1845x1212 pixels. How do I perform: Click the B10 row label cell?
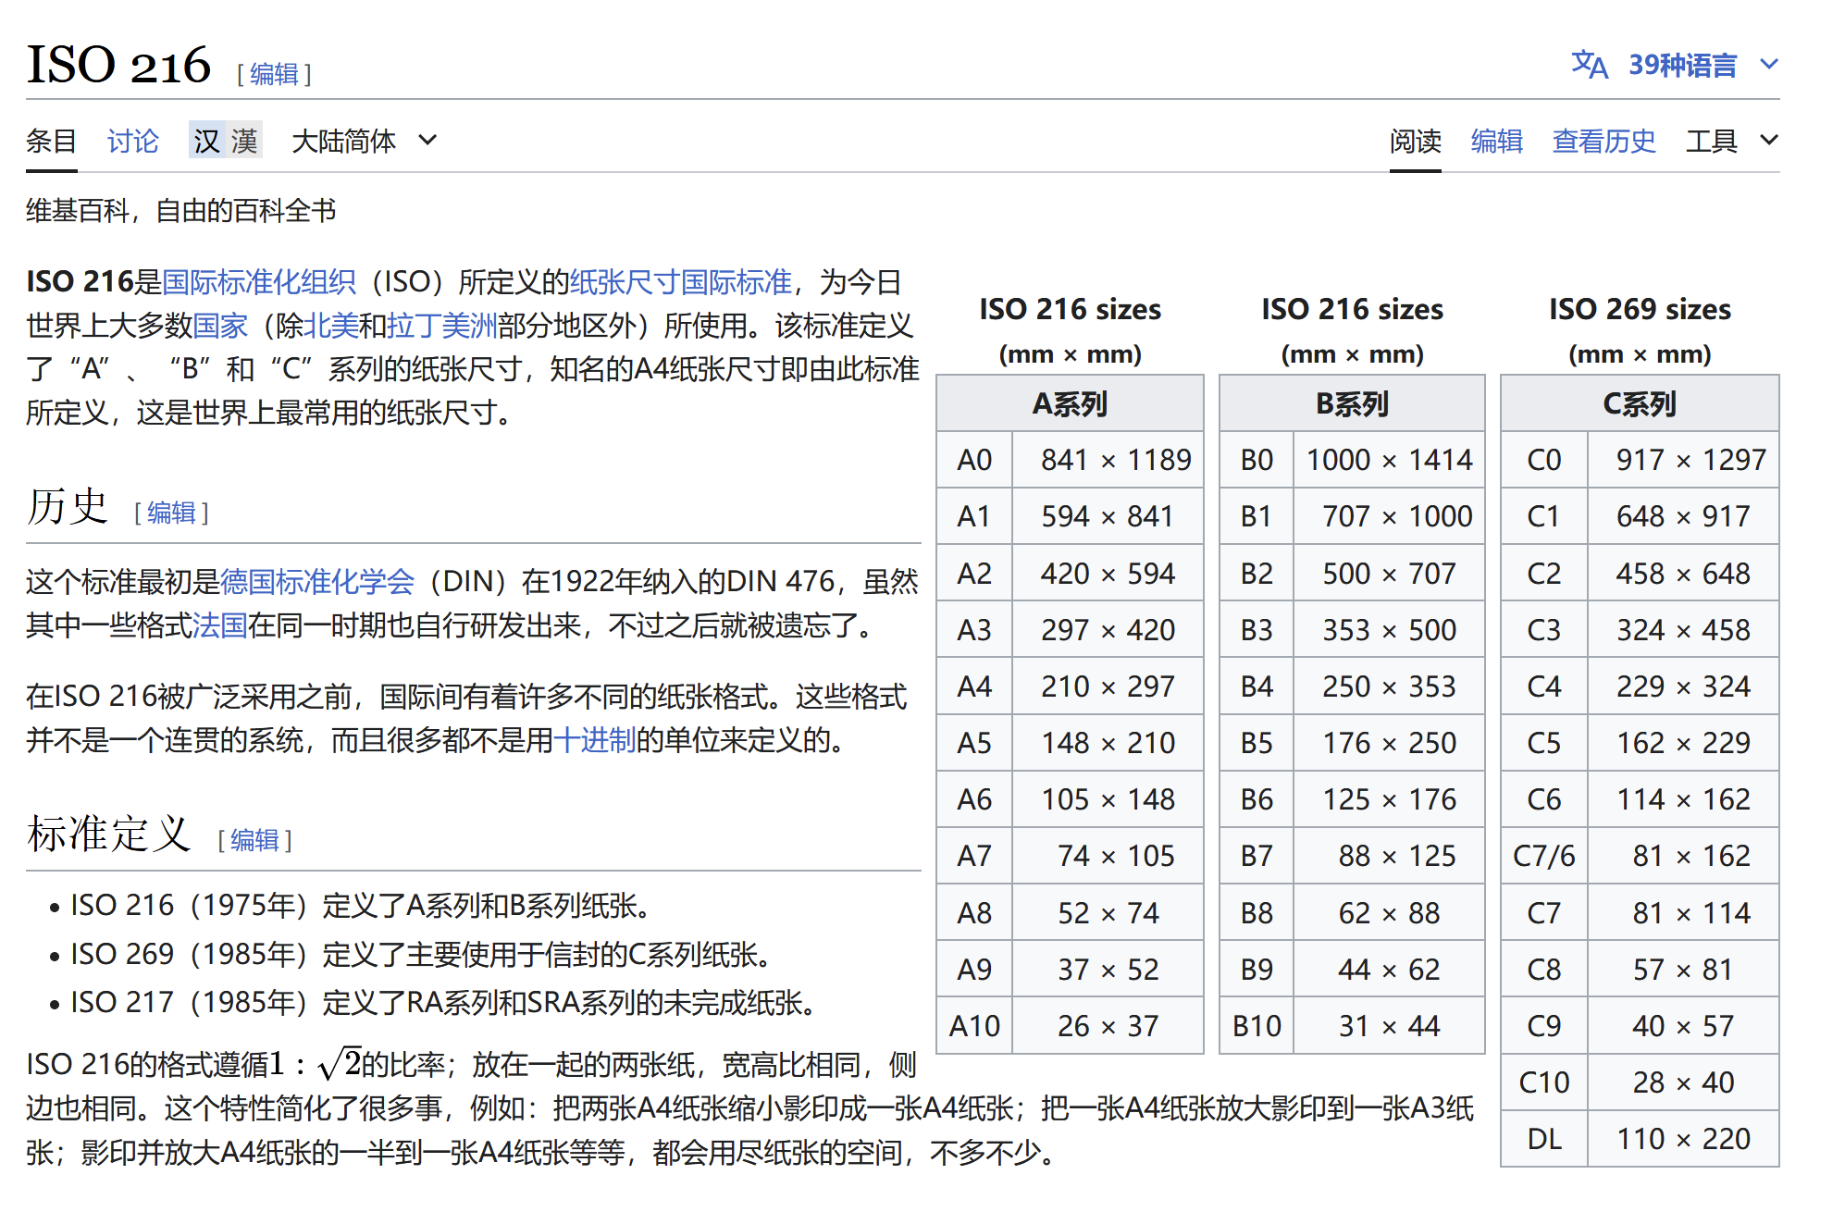coord(1257,1026)
